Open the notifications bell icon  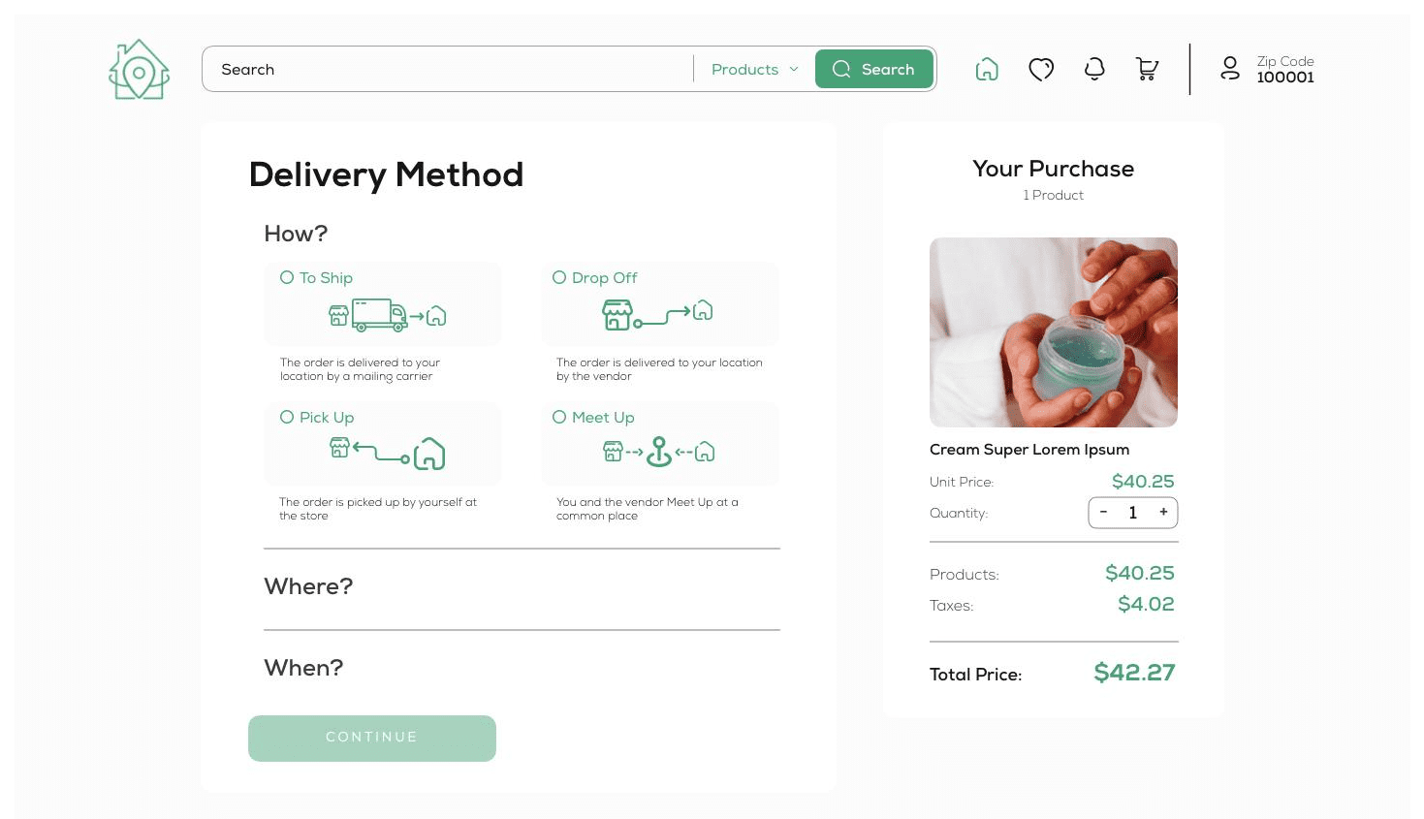1094,69
